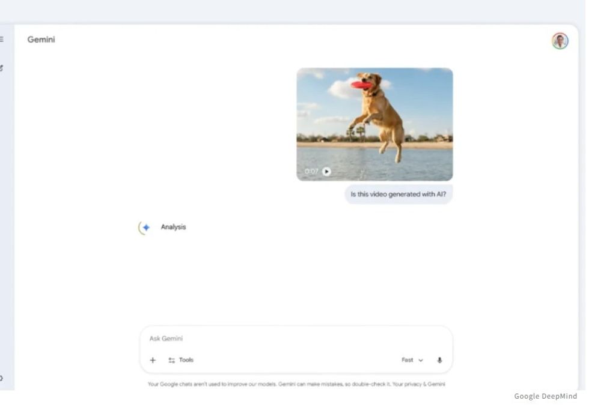Click the Gemini title label
589x407 pixels.
[41, 40]
